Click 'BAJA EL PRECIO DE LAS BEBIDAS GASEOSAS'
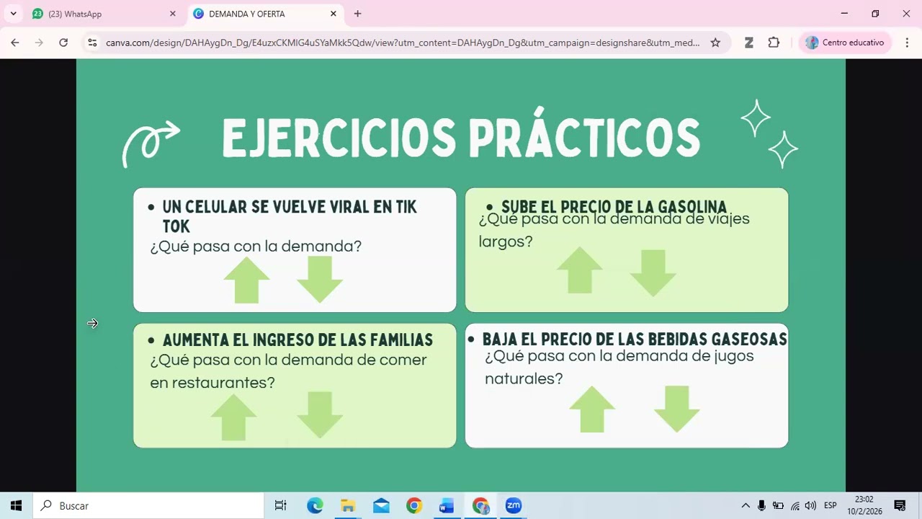Viewport: 922px width, 519px height. pos(635,339)
